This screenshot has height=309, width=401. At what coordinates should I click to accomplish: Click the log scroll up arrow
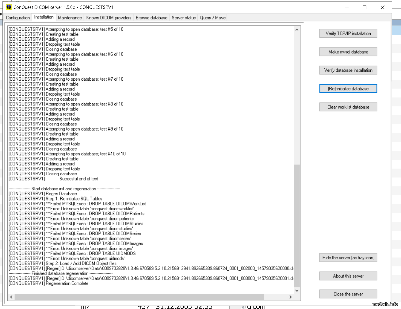coord(297,30)
